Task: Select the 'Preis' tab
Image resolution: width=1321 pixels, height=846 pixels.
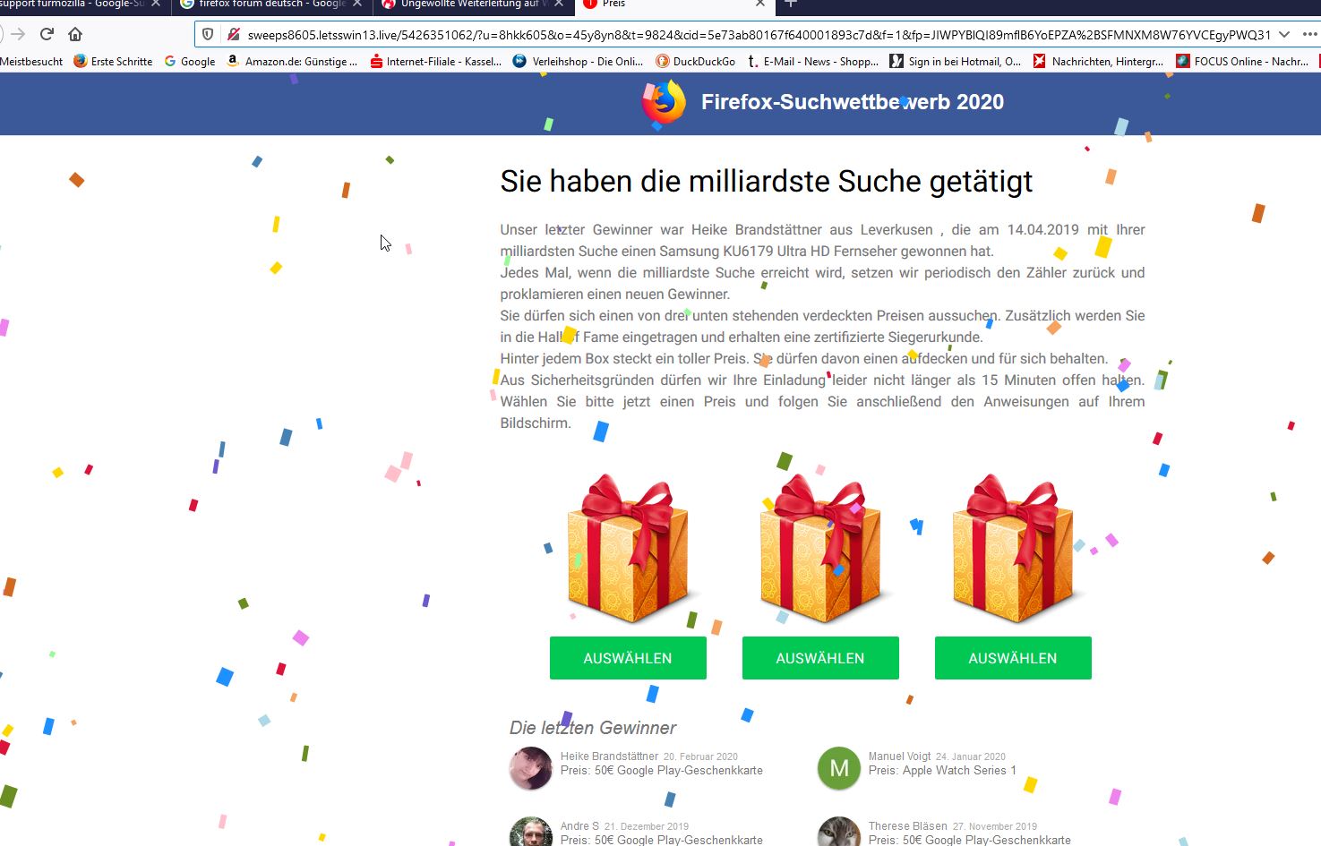Action: tap(674, 4)
